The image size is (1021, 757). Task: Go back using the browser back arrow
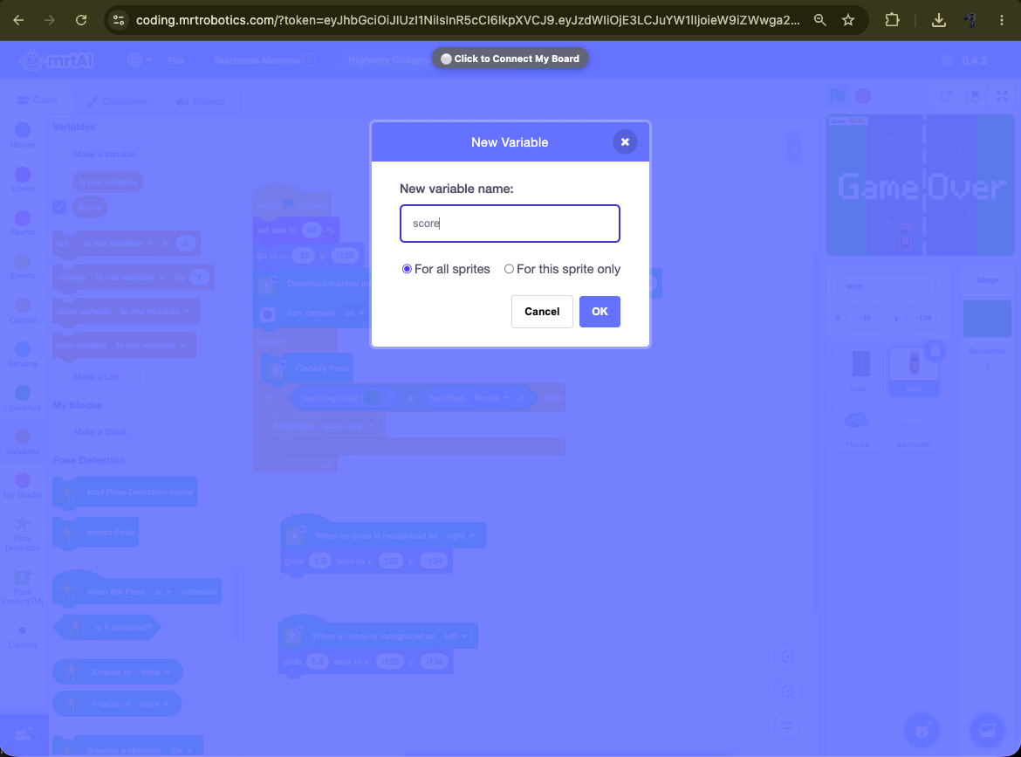18,20
